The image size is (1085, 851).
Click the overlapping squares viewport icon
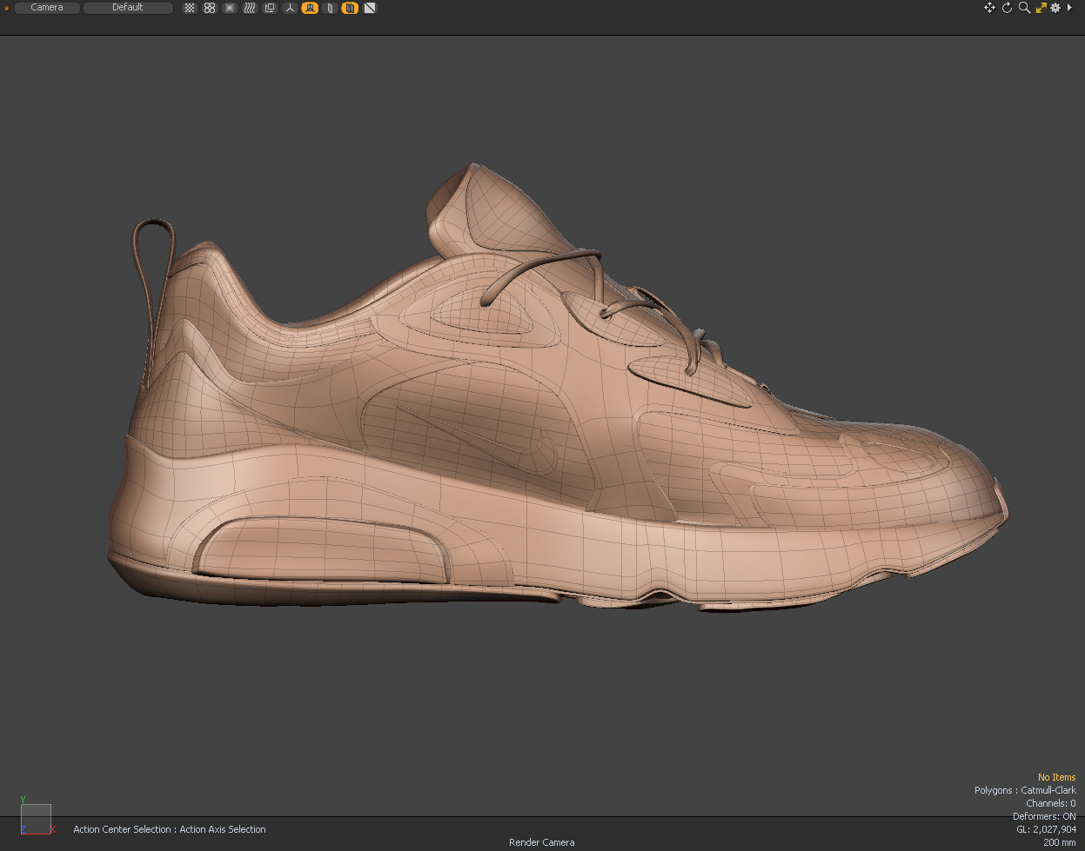coord(270,8)
